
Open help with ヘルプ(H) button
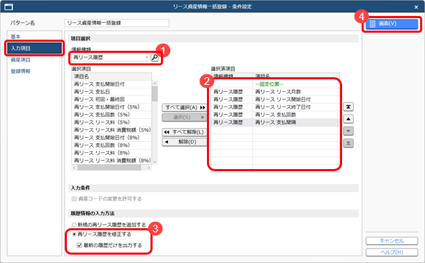392,252
